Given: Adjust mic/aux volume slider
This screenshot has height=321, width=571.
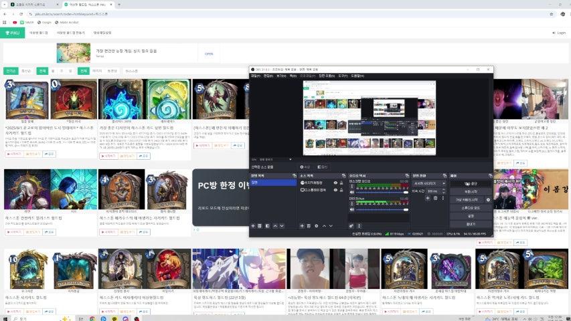Looking at the screenshot, I should pos(382,209).
